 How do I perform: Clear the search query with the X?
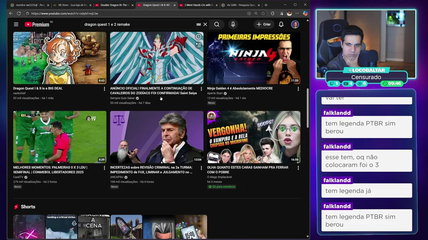205,24
